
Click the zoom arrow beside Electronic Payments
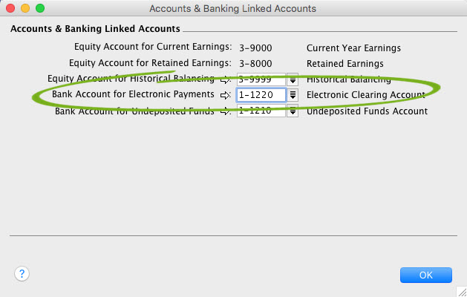[226, 96]
